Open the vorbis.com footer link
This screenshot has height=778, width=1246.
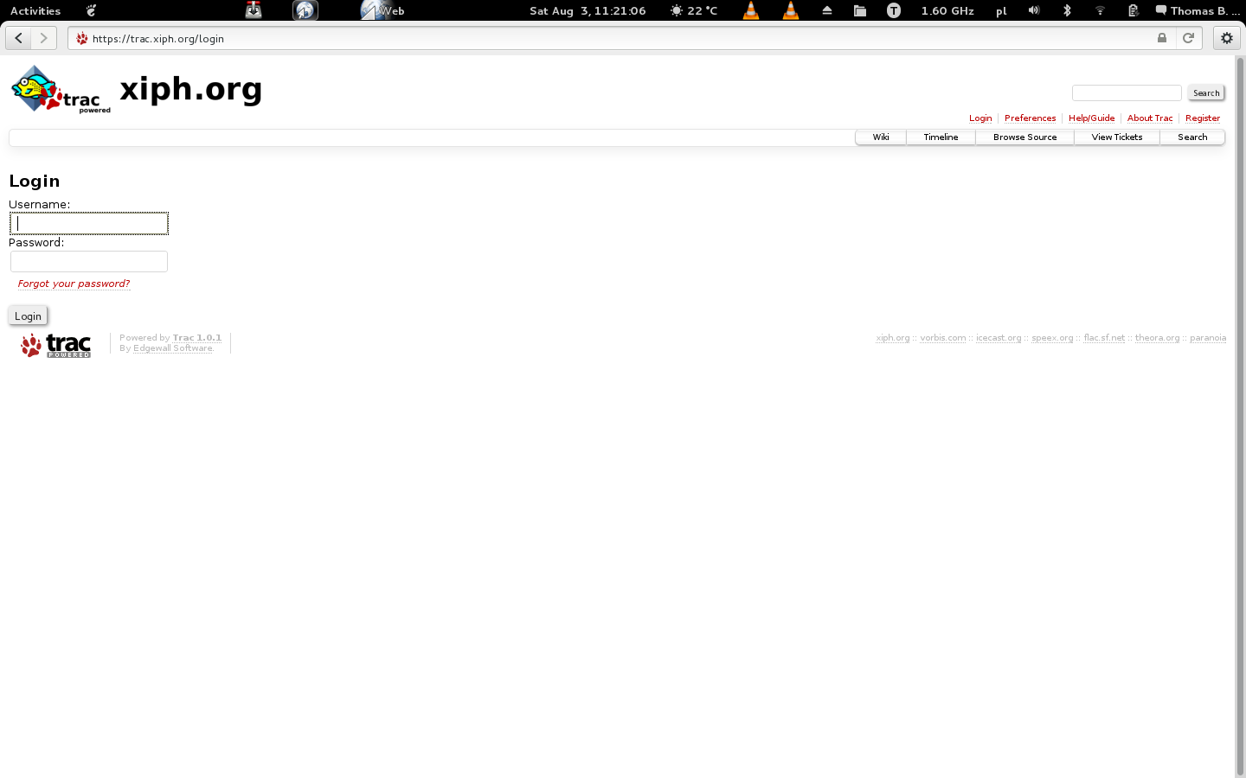tap(943, 338)
